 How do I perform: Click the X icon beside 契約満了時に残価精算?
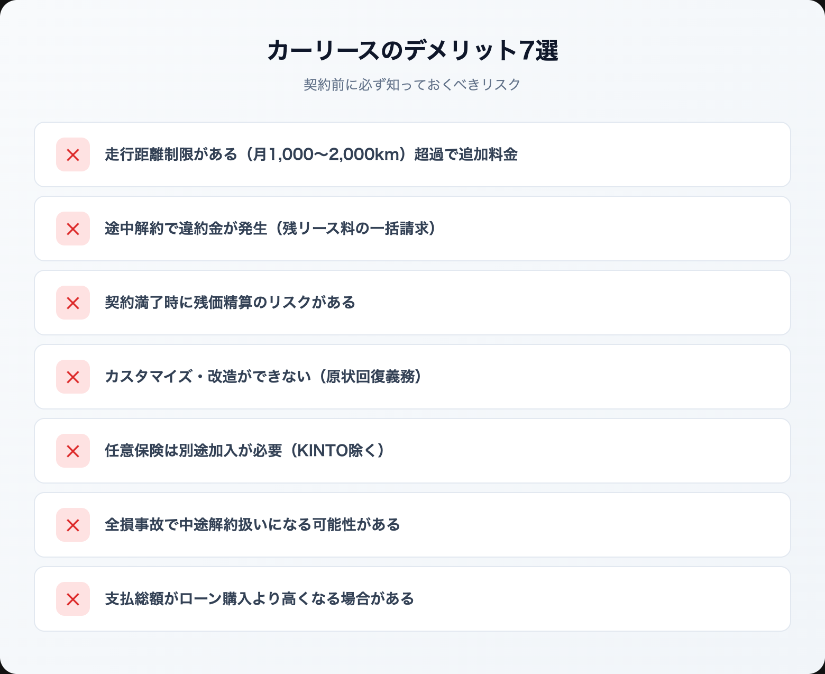(73, 303)
